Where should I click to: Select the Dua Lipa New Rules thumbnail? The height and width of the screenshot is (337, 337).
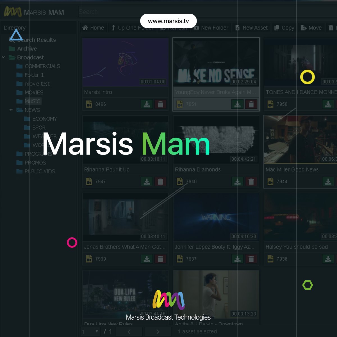coord(125,294)
